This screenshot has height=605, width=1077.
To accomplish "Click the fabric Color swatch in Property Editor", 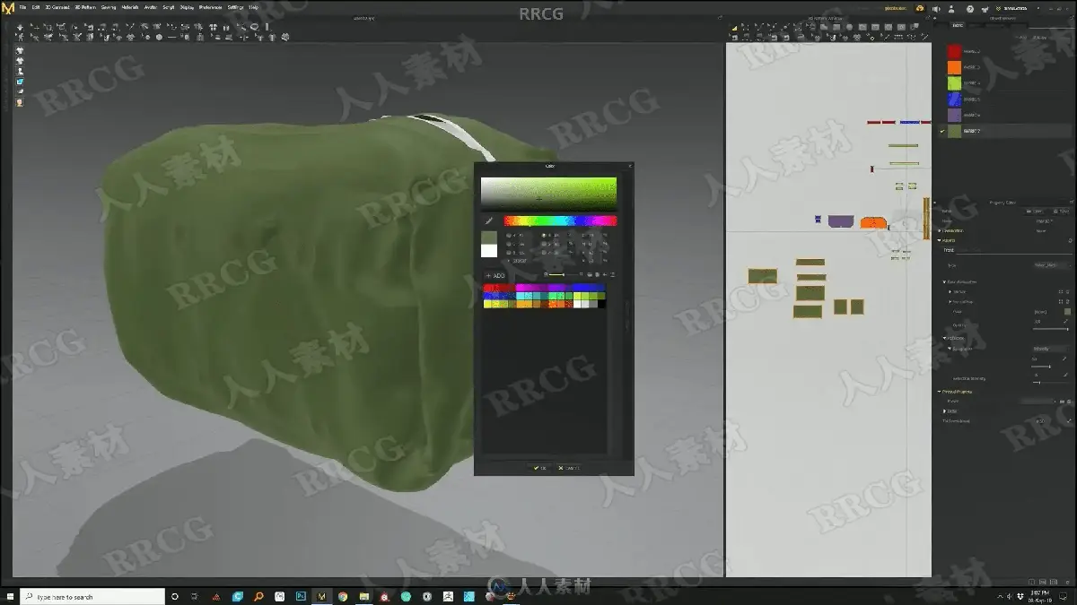I will pyautogui.click(x=1068, y=312).
